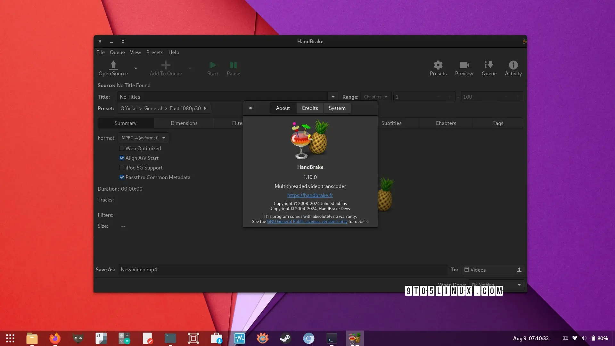Open the Title No Titles dropdown arrow
615x346 pixels.
pyautogui.click(x=333, y=97)
